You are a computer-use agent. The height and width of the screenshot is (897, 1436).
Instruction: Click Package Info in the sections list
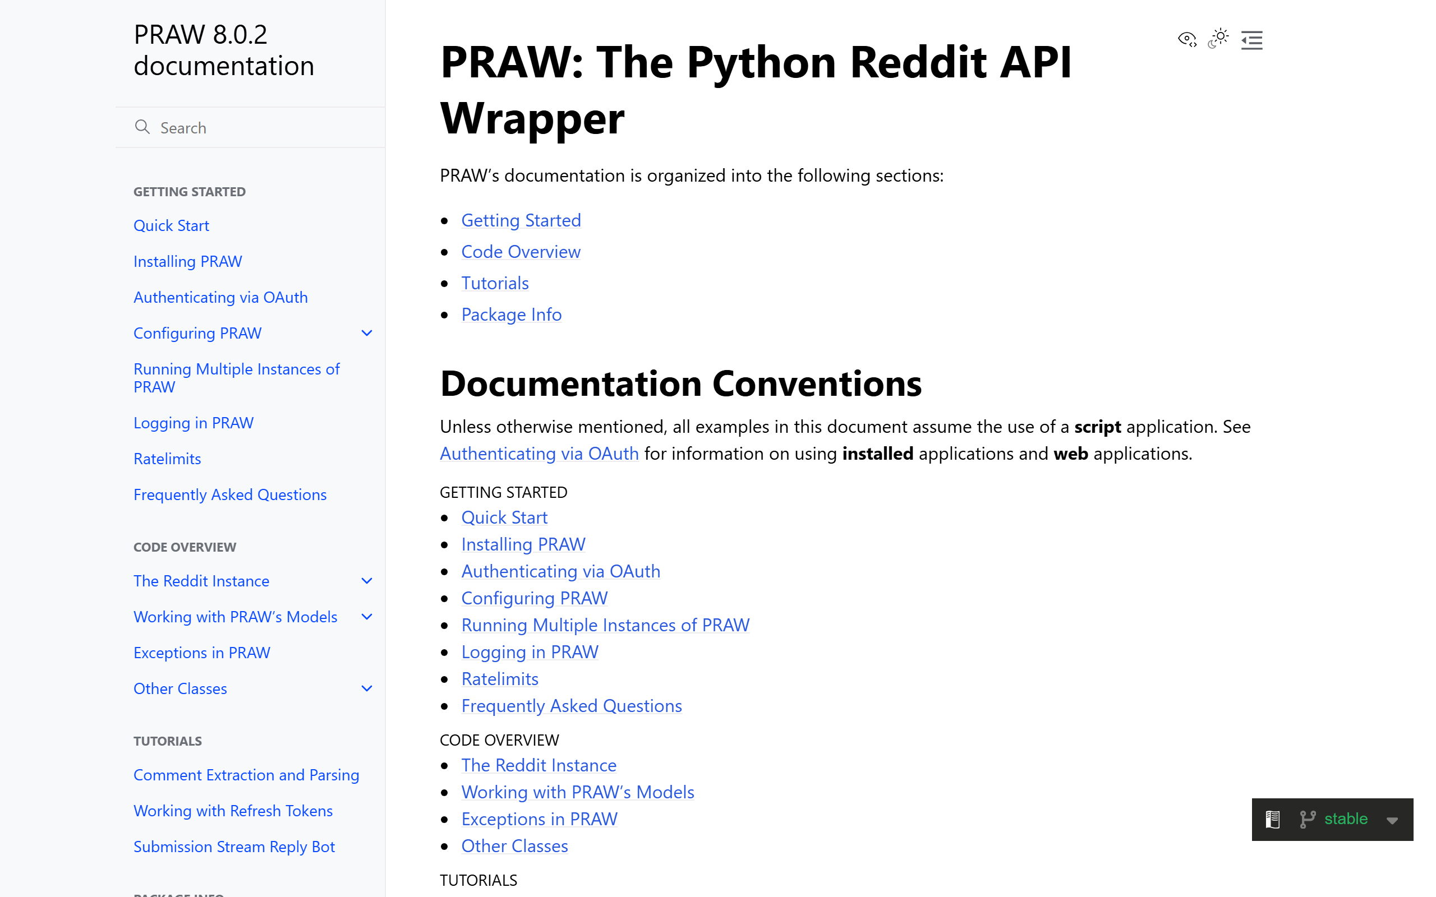[512, 315]
